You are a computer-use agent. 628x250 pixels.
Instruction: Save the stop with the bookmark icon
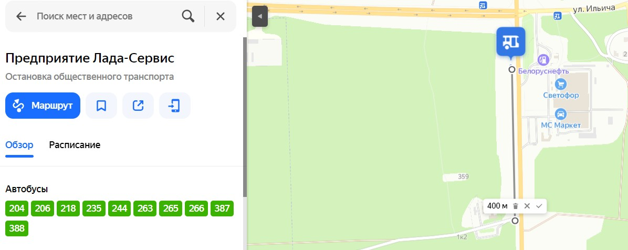tap(101, 106)
